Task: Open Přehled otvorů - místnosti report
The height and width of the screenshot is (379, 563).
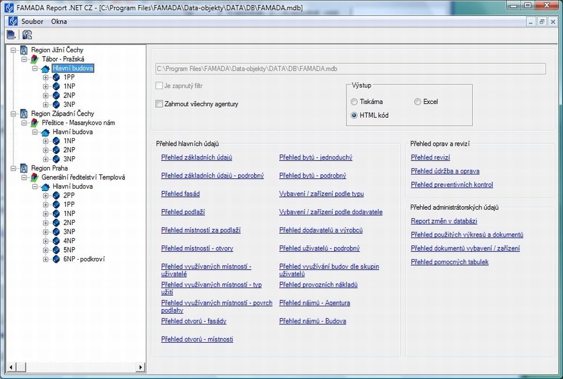Action: coord(197,339)
